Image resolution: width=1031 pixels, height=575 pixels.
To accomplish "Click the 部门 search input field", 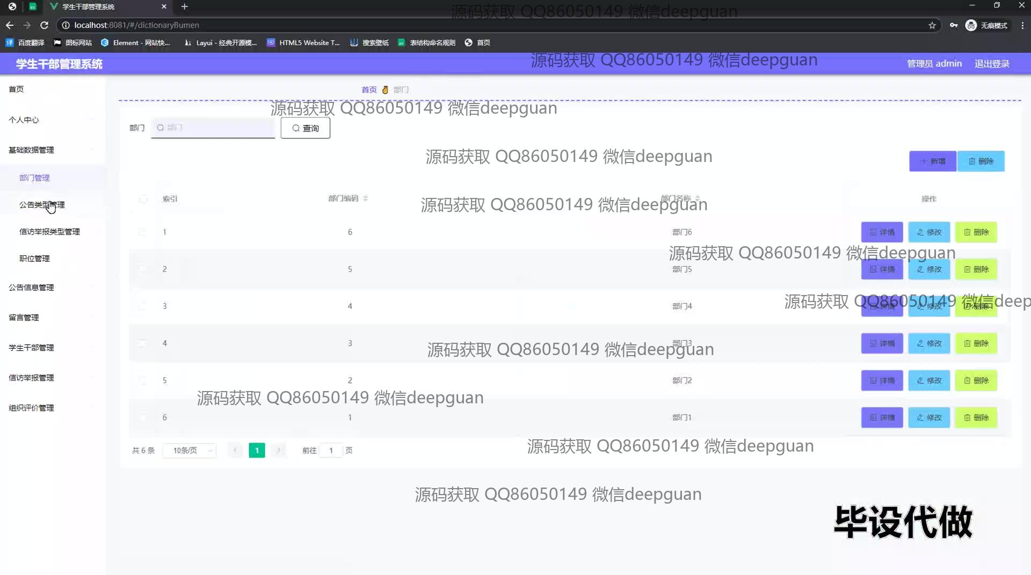I will 213,128.
